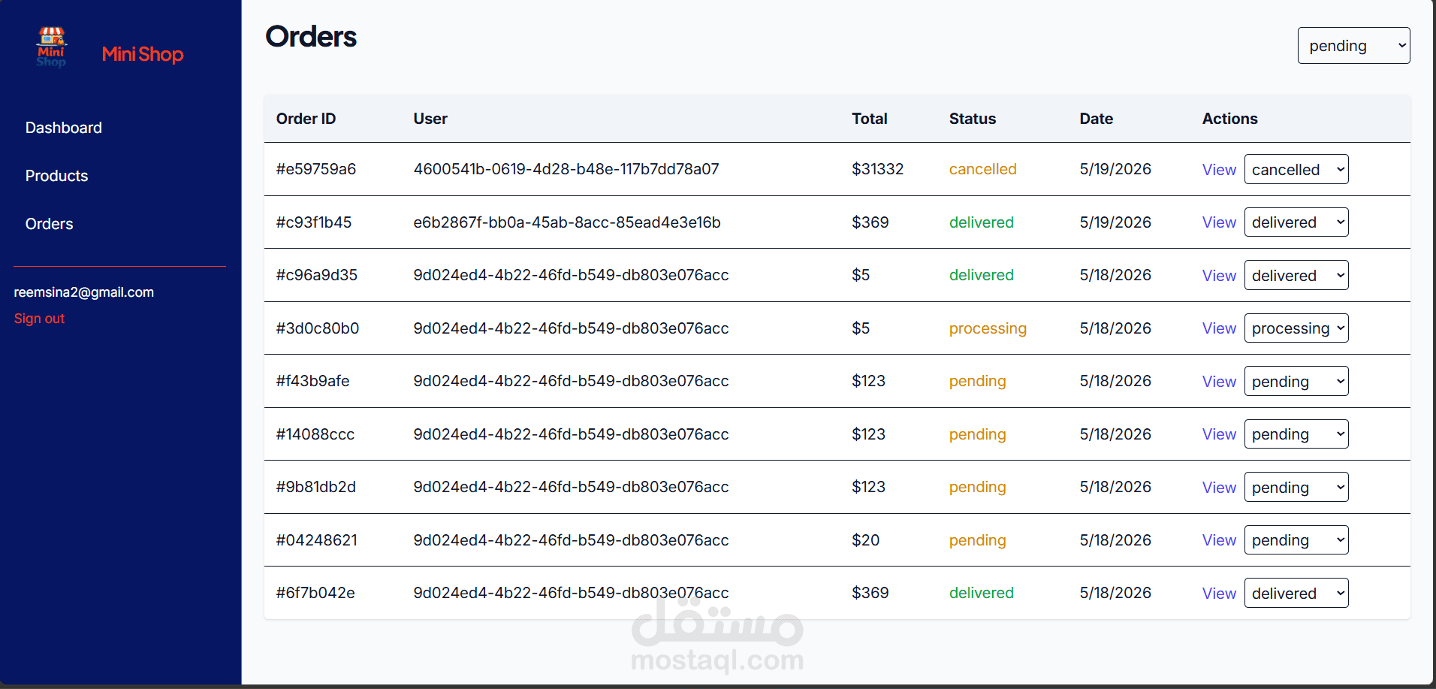
Task: Open status dropdown for order #6f7b042e
Action: [1296, 593]
